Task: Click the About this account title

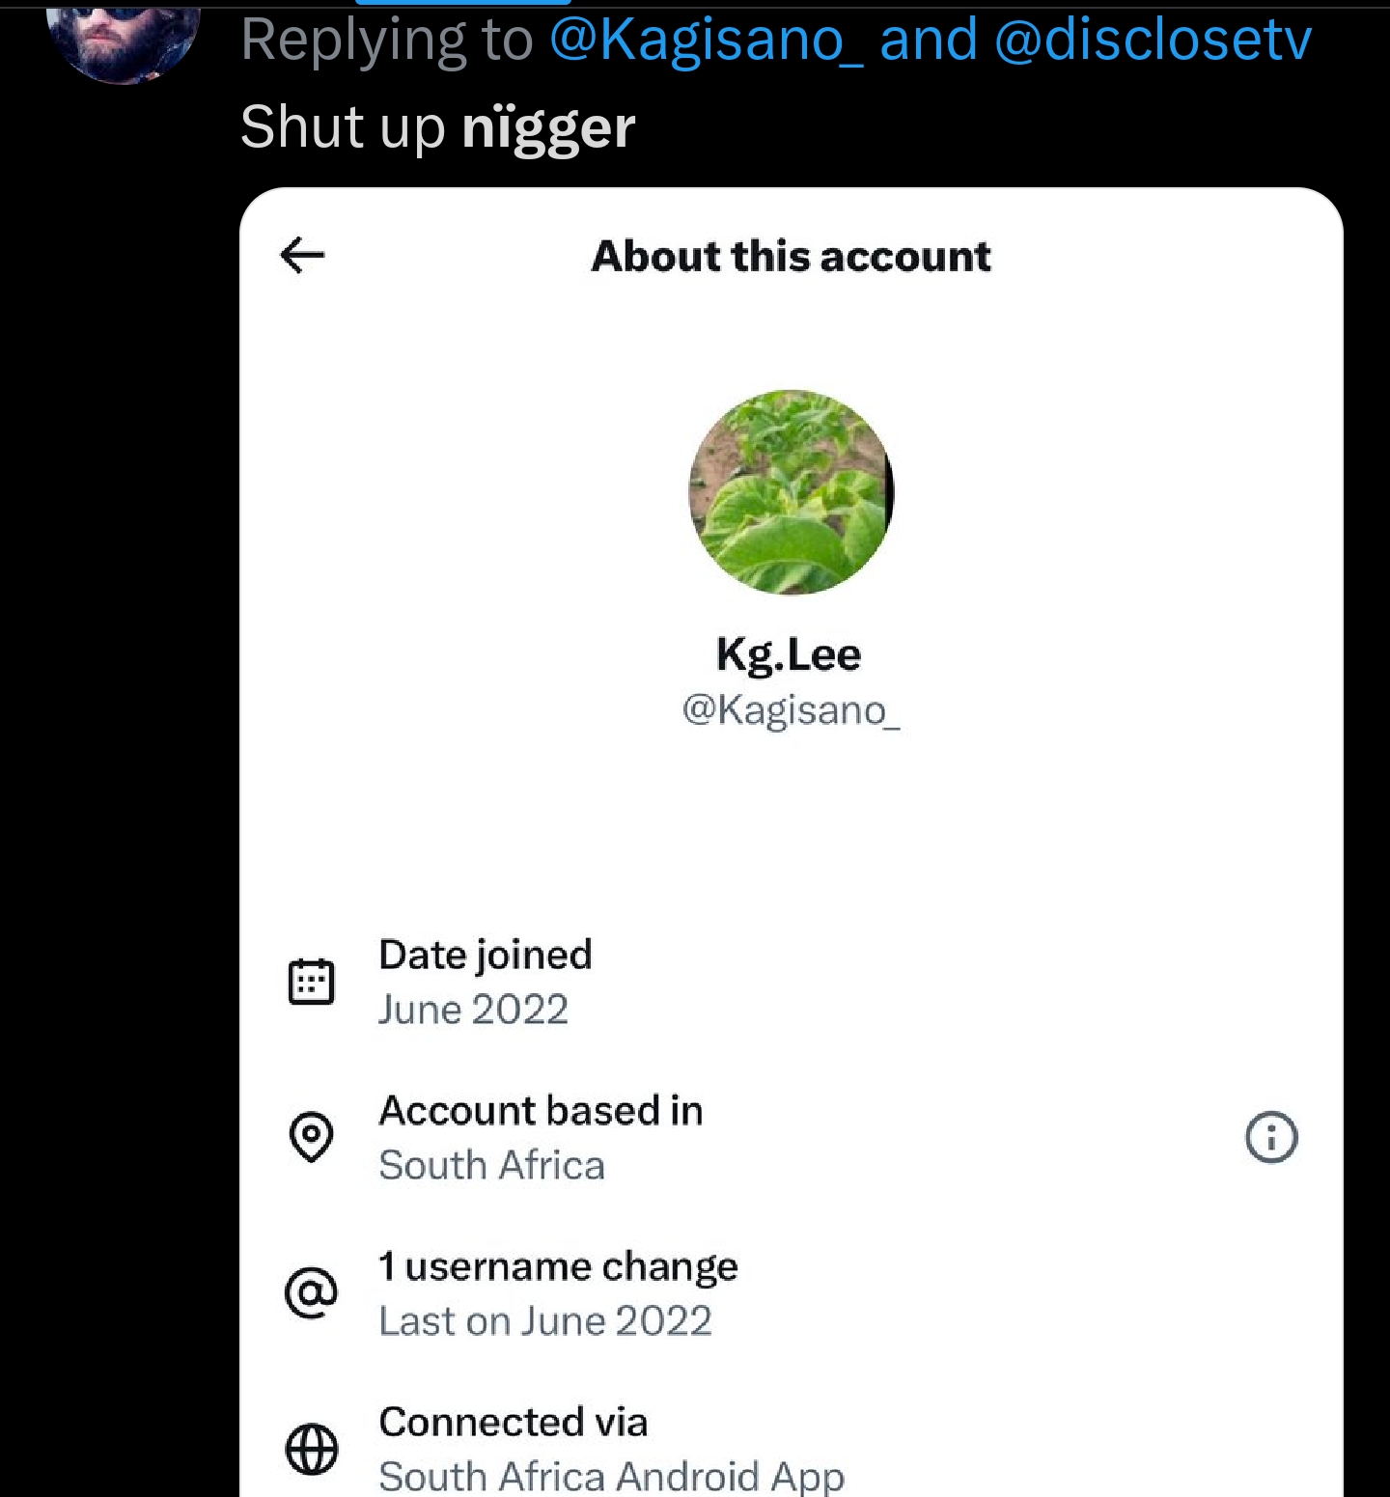Action: click(x=792, y=255)
